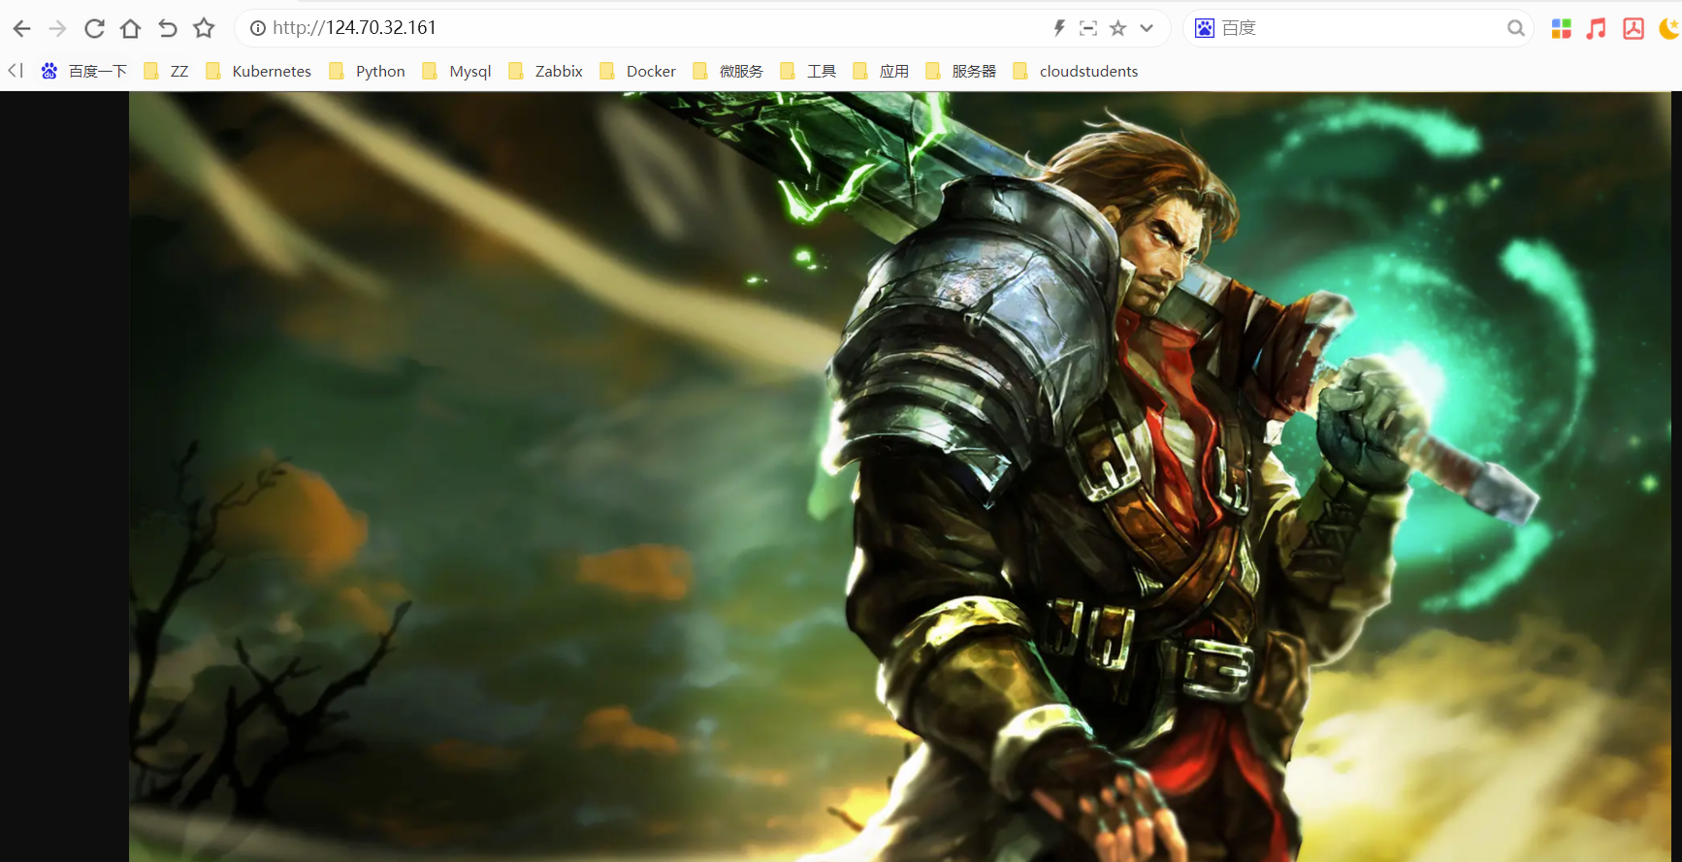Open the Mysql bookmark folder
The width and height of the screenshot is (1682, 862).
(x=457, y=71)
